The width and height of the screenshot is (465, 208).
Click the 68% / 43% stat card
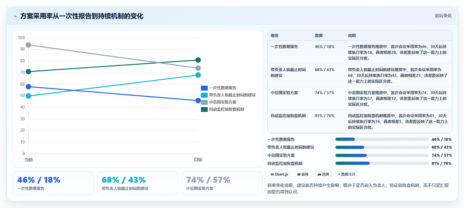tap(138, 183)
